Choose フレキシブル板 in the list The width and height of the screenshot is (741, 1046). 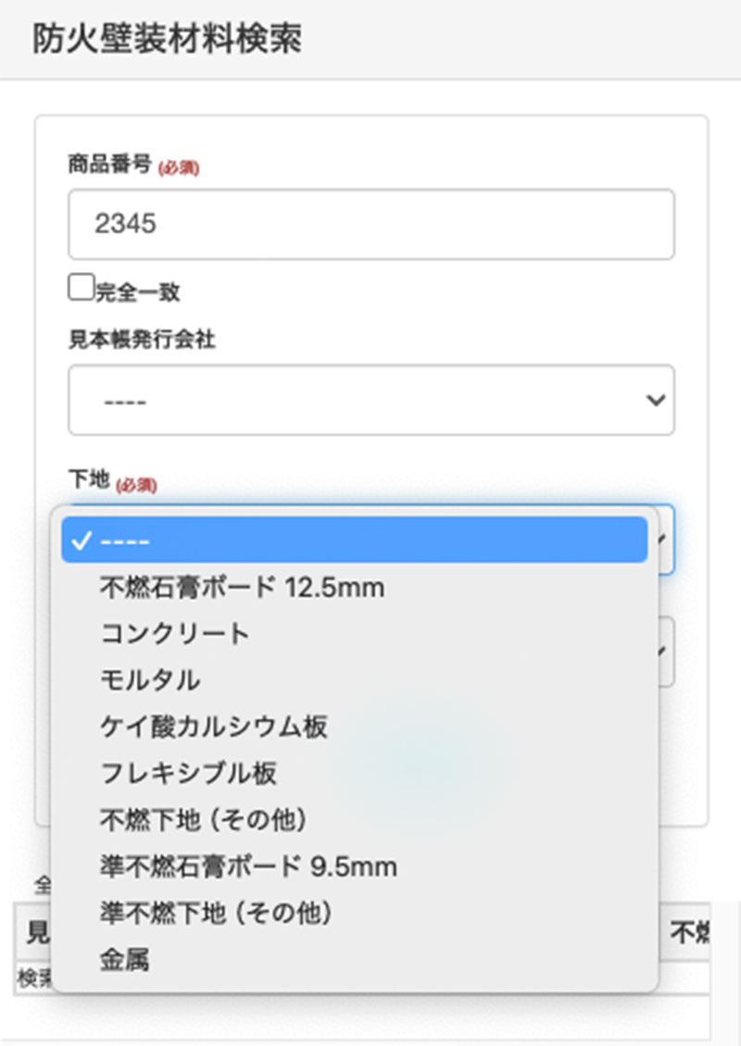tap(188, 773)
